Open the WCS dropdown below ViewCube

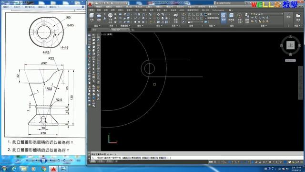pos(290,61)
